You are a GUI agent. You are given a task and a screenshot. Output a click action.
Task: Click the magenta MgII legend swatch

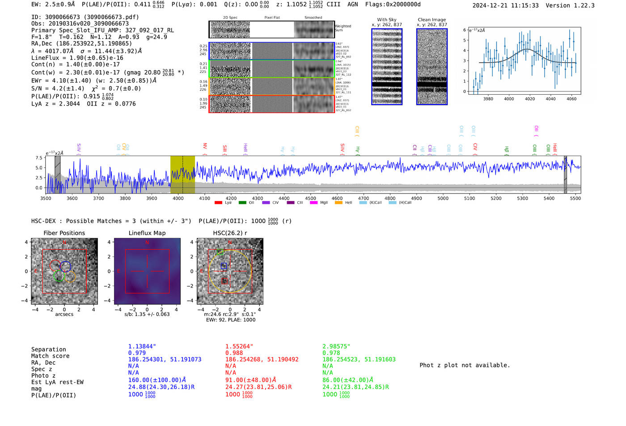click(314, 202)
